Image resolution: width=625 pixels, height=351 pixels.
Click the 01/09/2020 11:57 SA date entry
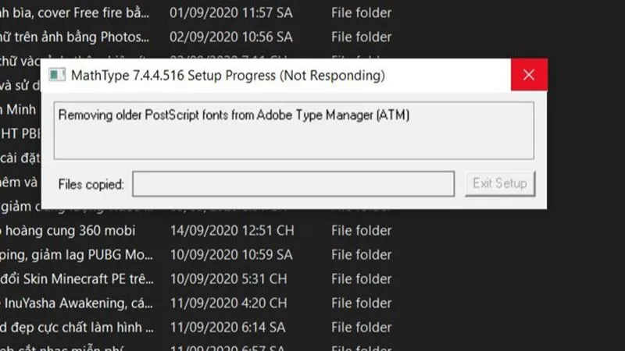(x=231, y=13)
